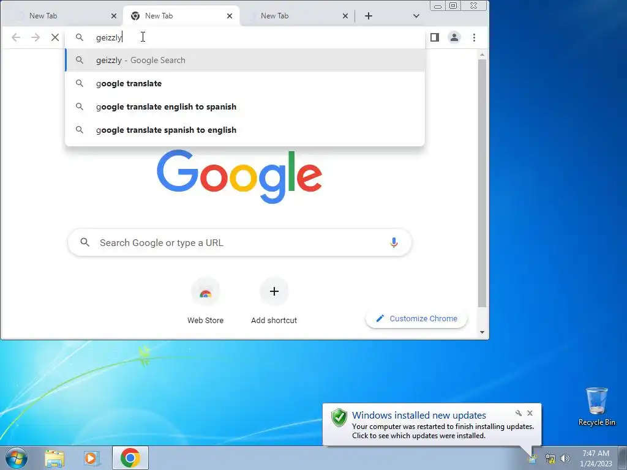Click the Windows Update tray icon

(x=533, y=458)
